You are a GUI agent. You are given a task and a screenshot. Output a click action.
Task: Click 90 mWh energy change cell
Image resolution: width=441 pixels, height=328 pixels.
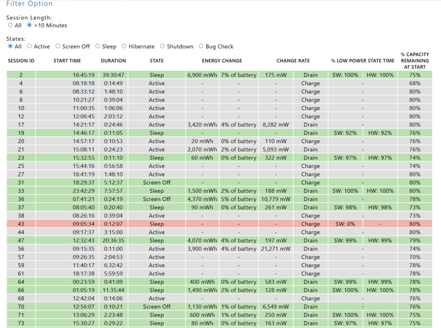[202, 207]
